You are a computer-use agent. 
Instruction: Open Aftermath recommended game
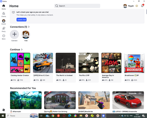(x=26, y=100)
